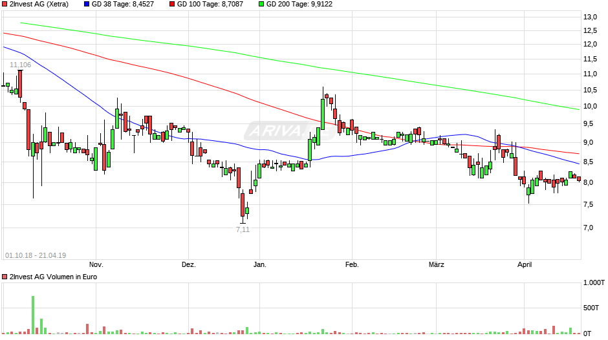The height and width of the screenshot is (340, 608).
Task: Click the Feb. month axis label
Action: pyautogui.click(x=352, y=264)
